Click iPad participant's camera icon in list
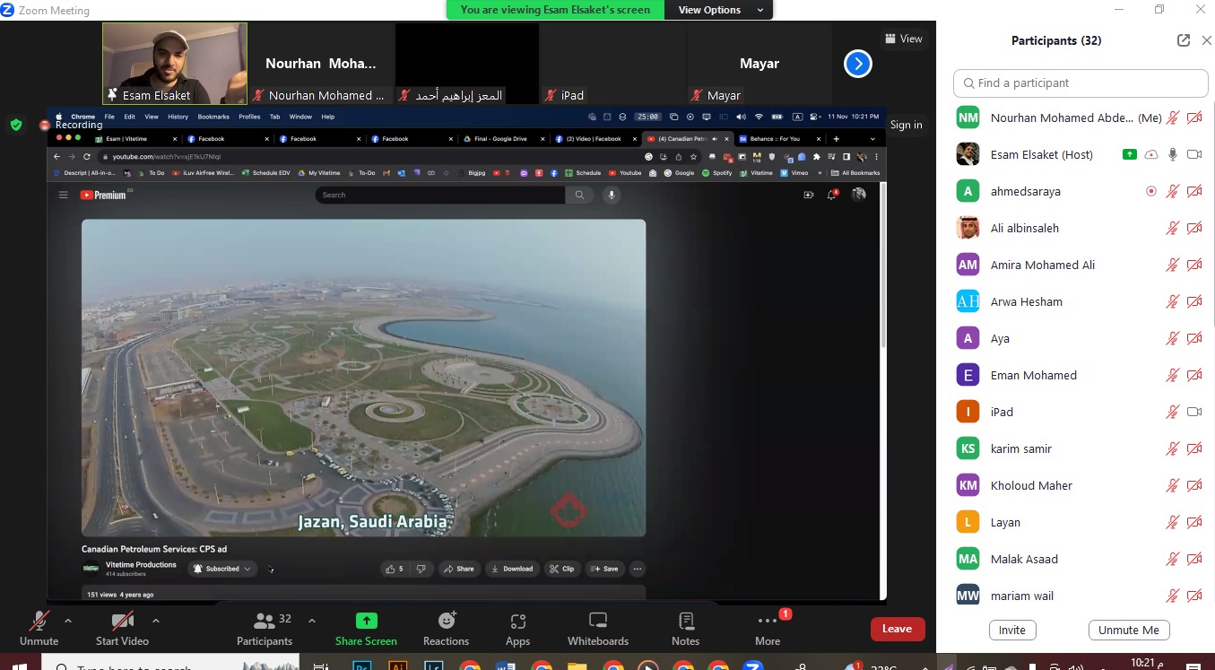Image resolution: width=1215 pixels, height=670 pixels. pos(1194,412)
